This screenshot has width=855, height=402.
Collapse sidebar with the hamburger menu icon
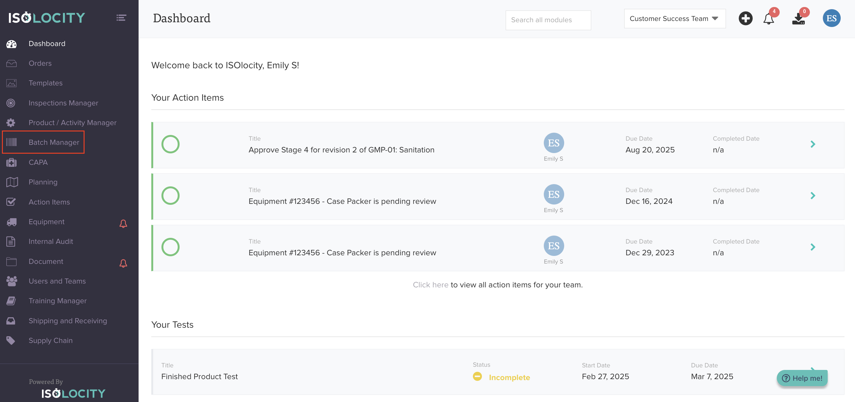pos(121,17)
